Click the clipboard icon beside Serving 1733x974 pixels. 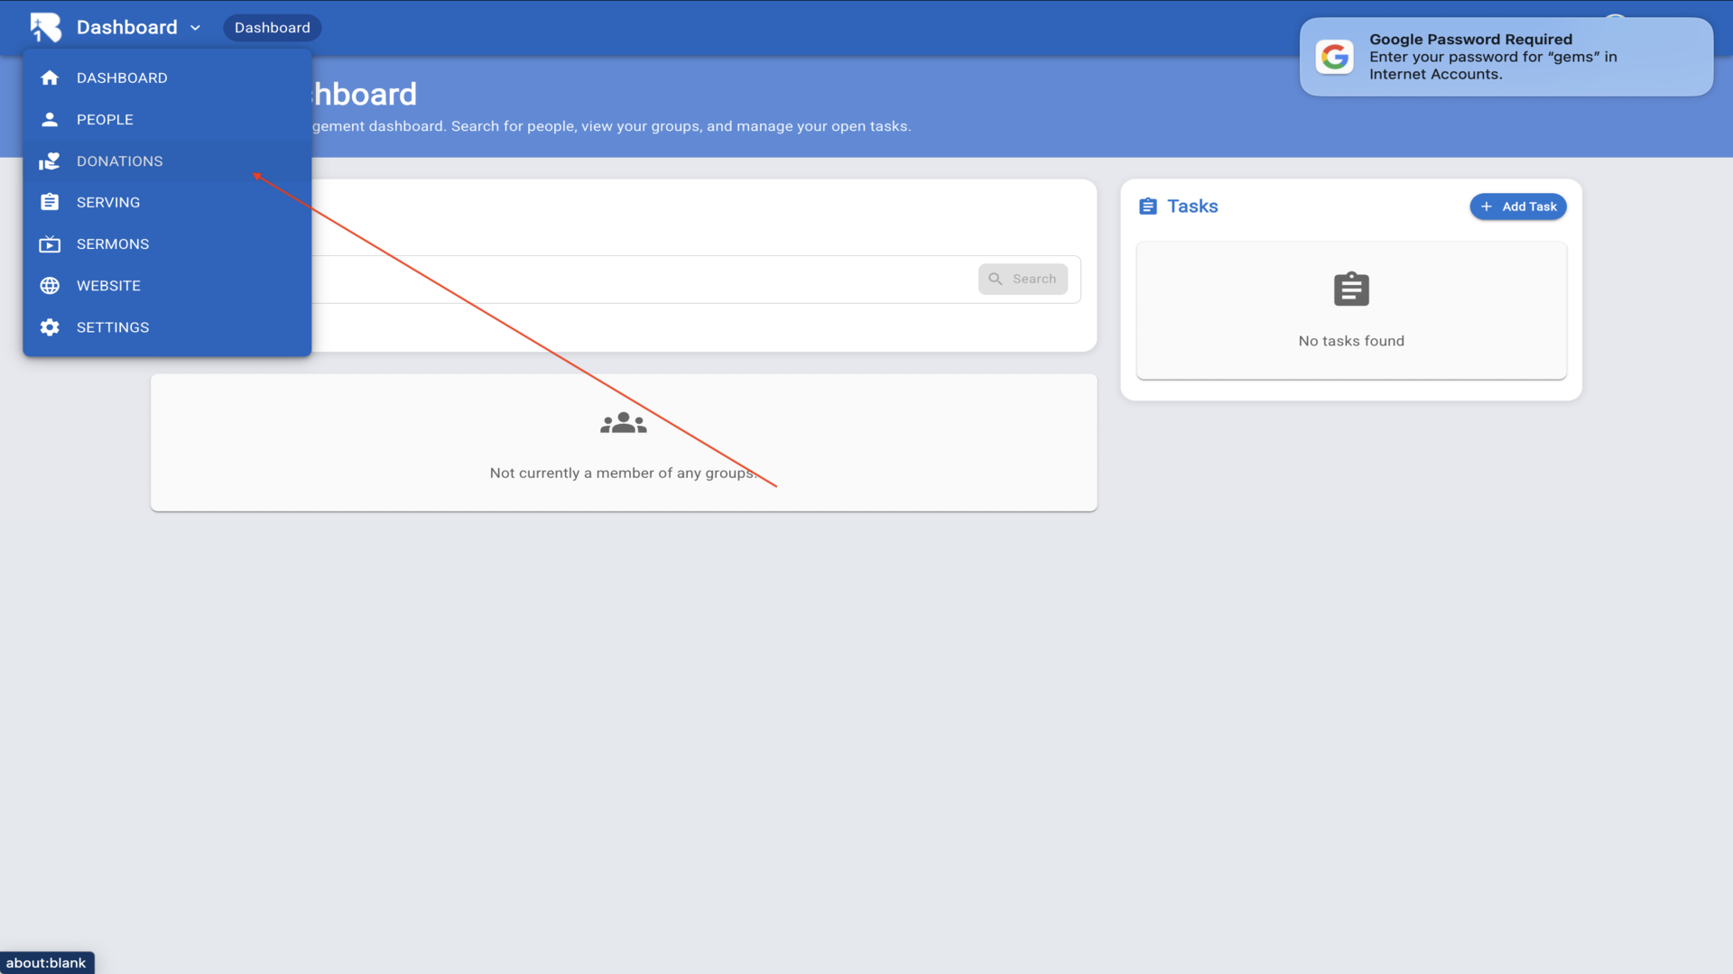click(50, 202)
